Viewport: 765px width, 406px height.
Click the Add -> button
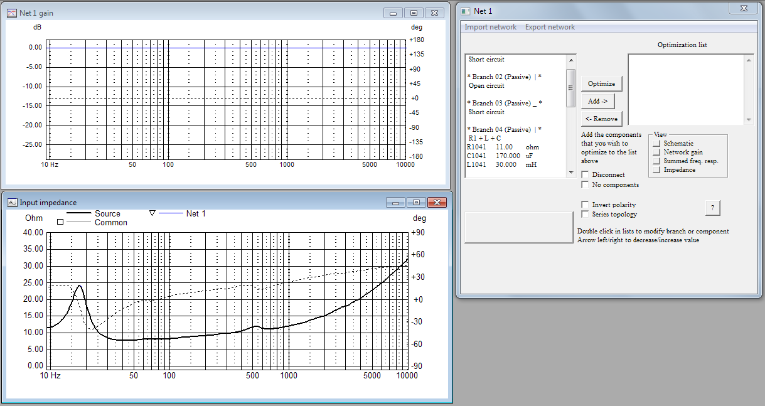(597, 101)
